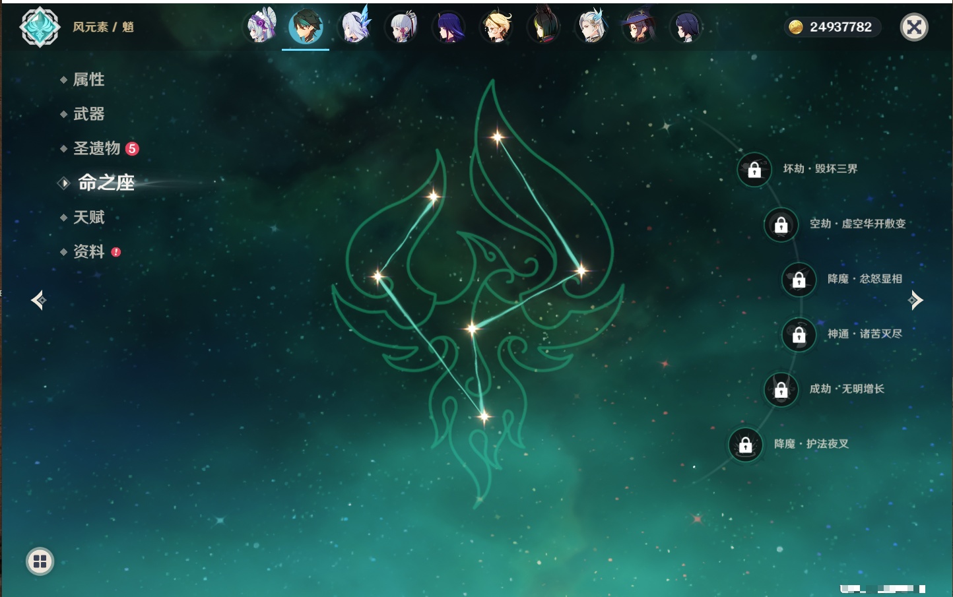Open the 圣遗物 artifacts tab
The image size is (953, 597).
(x=97, y=148)
